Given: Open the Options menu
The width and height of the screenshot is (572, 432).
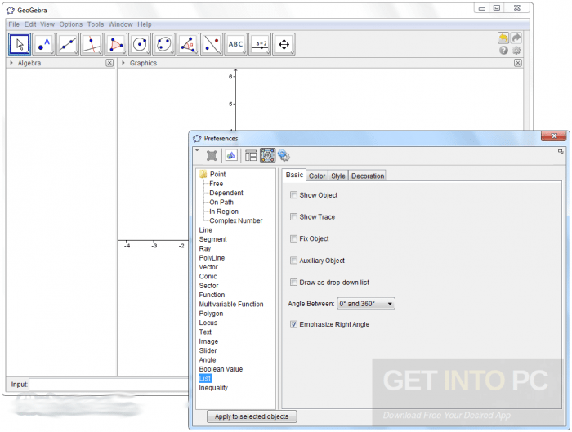Looking at the screenshot, I should tap(71, 24).
